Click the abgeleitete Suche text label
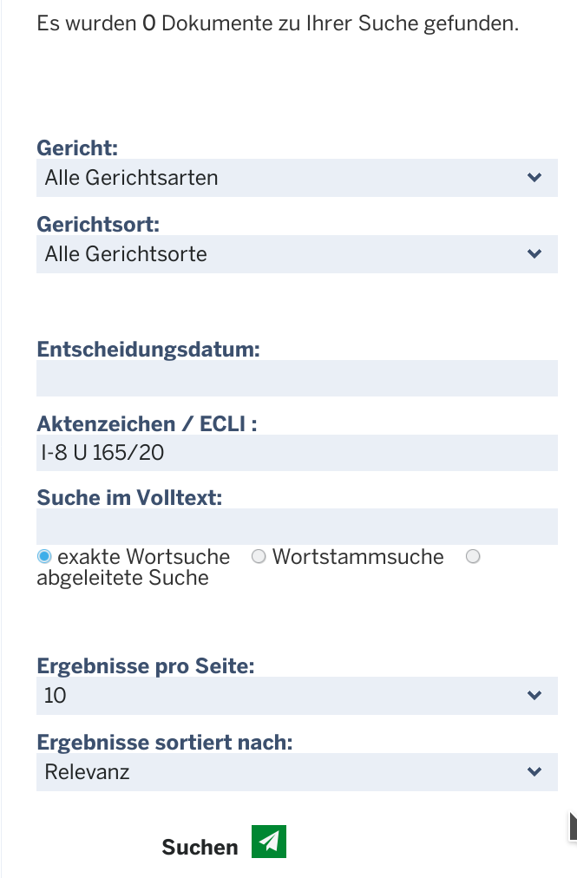The width and height of the screenshot is (577, 878). tap(122, 578)
